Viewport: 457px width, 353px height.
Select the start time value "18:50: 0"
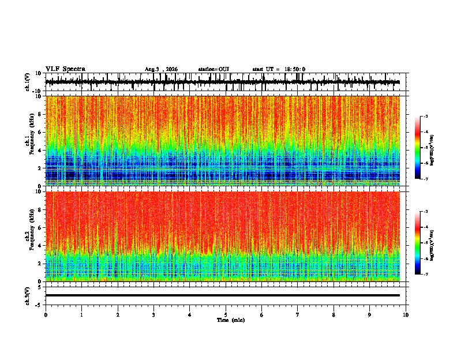[295, 69]
